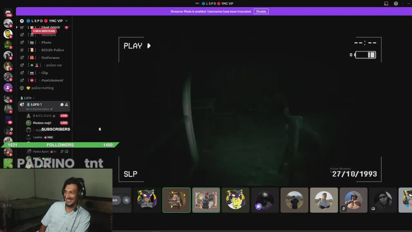This screenshot has height=232, width=412.
Task: Open the green ZOV server icon
Action: (8, 44)
